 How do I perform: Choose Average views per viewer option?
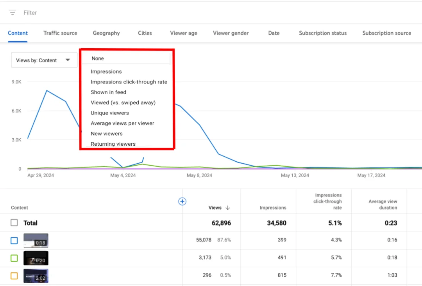click(122, 123)
